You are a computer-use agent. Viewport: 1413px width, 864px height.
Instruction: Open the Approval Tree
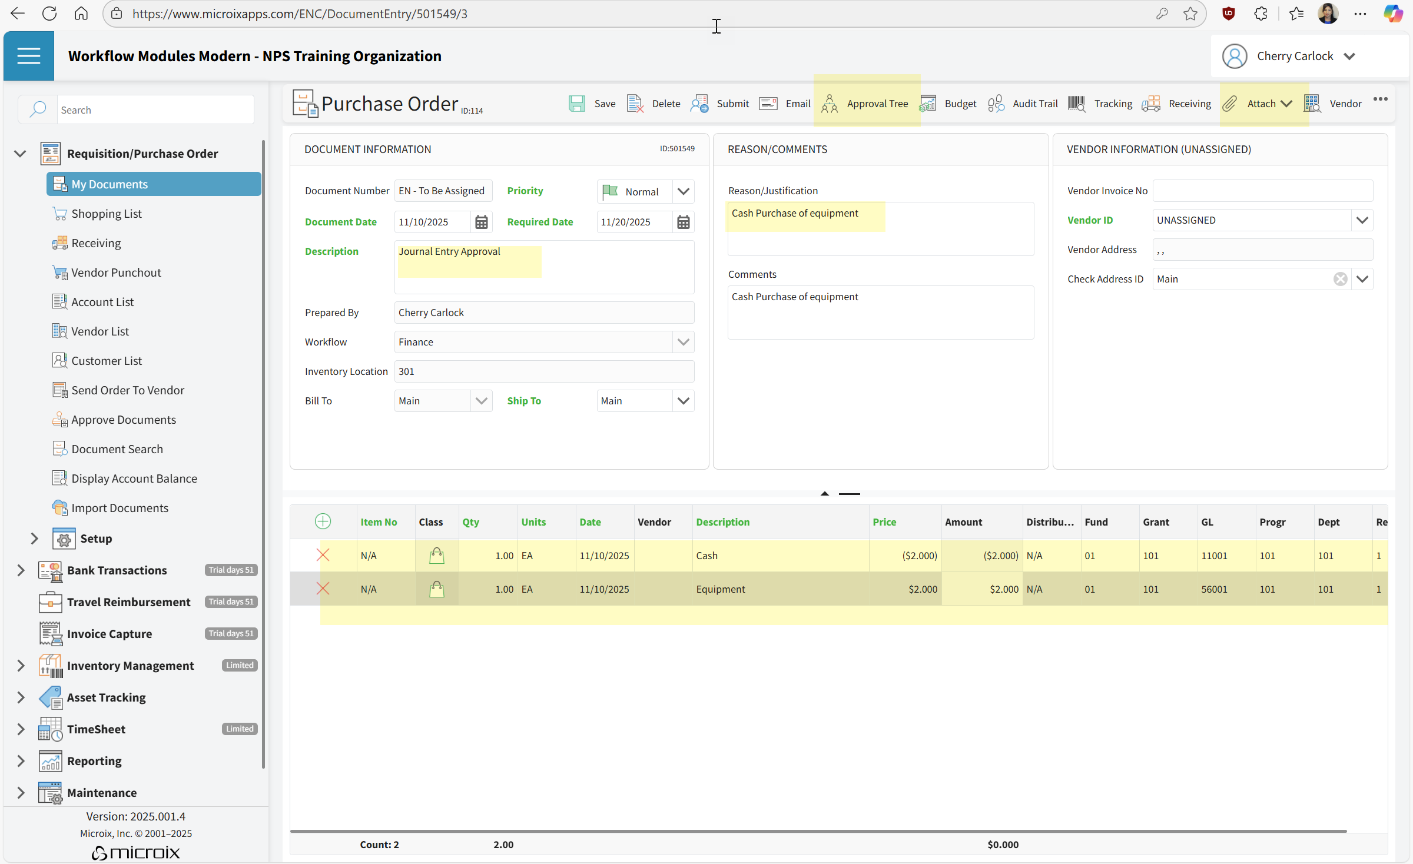[865, 104]
